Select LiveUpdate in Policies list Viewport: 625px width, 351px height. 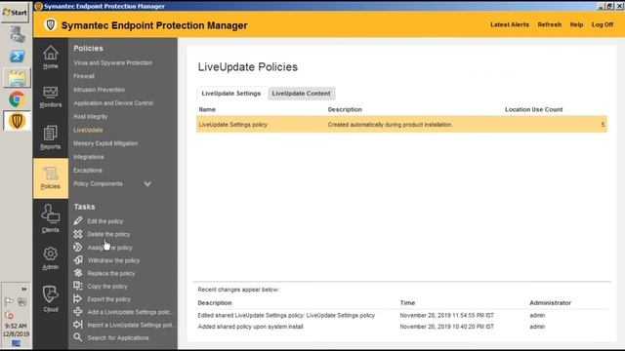point(88,130)
